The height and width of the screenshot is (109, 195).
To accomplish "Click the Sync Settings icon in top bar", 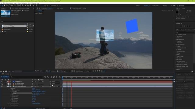I will coord(174,5).
